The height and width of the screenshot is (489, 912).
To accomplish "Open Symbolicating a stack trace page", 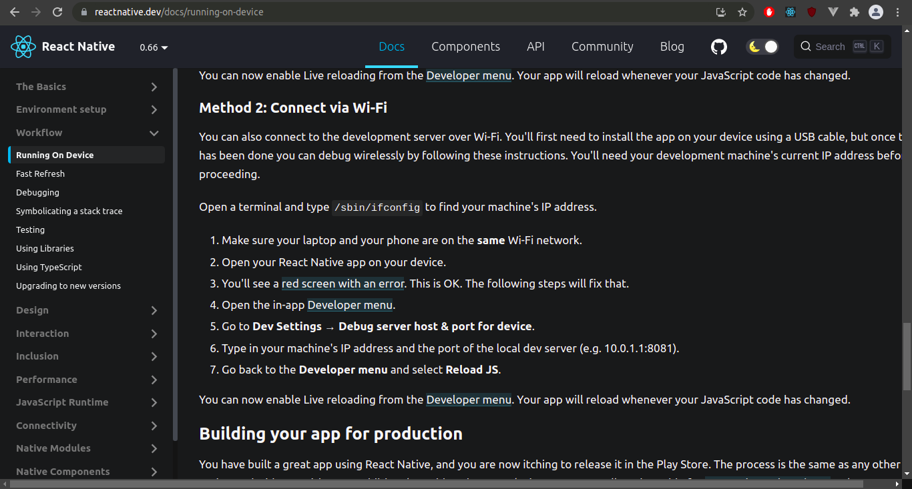I will tap(69, 211).
